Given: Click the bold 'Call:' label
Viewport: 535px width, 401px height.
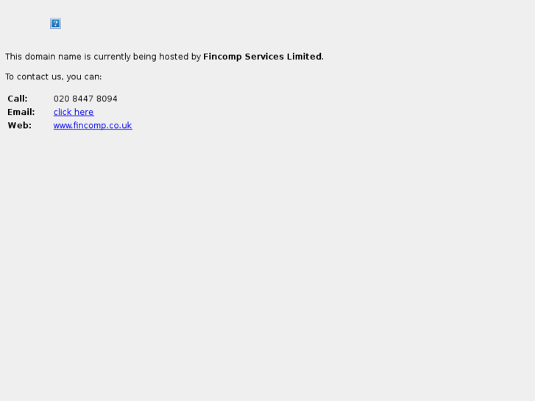Looking at the screenshot, I should (18, 99).
